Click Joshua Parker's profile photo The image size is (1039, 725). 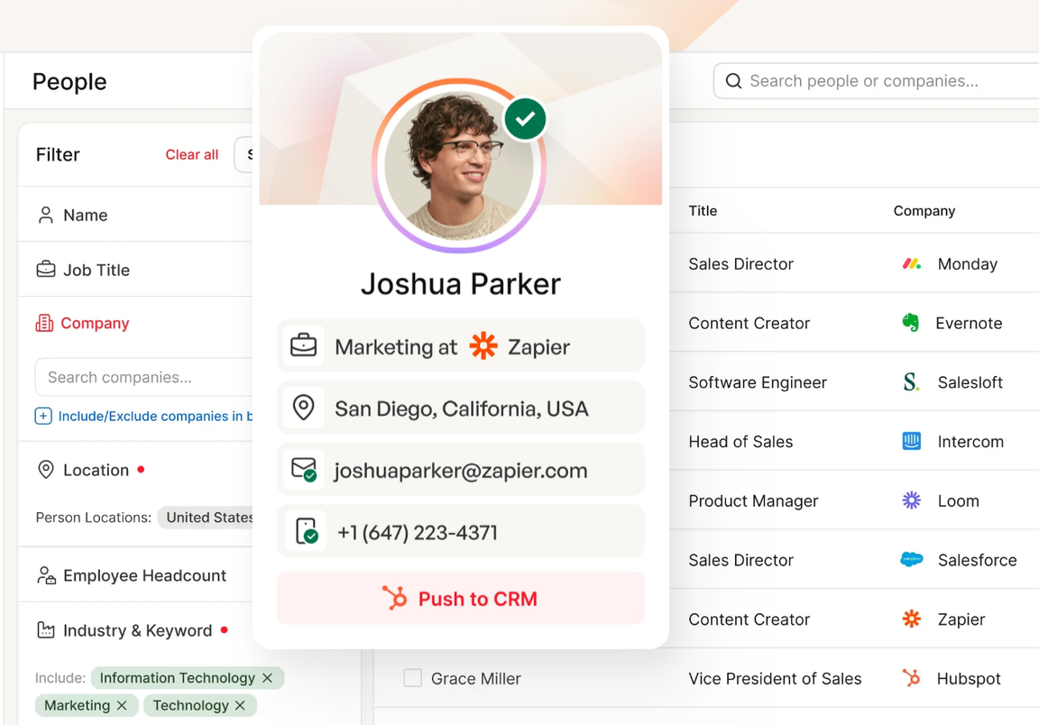458,166
